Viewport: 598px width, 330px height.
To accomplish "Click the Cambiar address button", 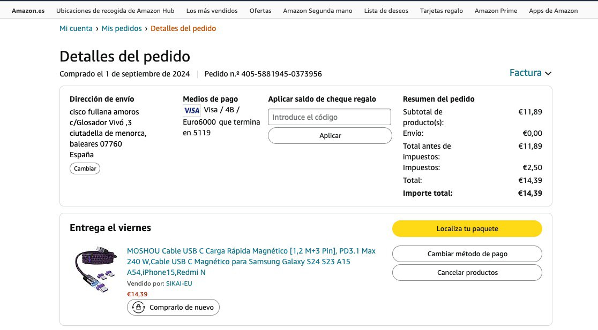I will pyautogui.click(x=85, y=168).
